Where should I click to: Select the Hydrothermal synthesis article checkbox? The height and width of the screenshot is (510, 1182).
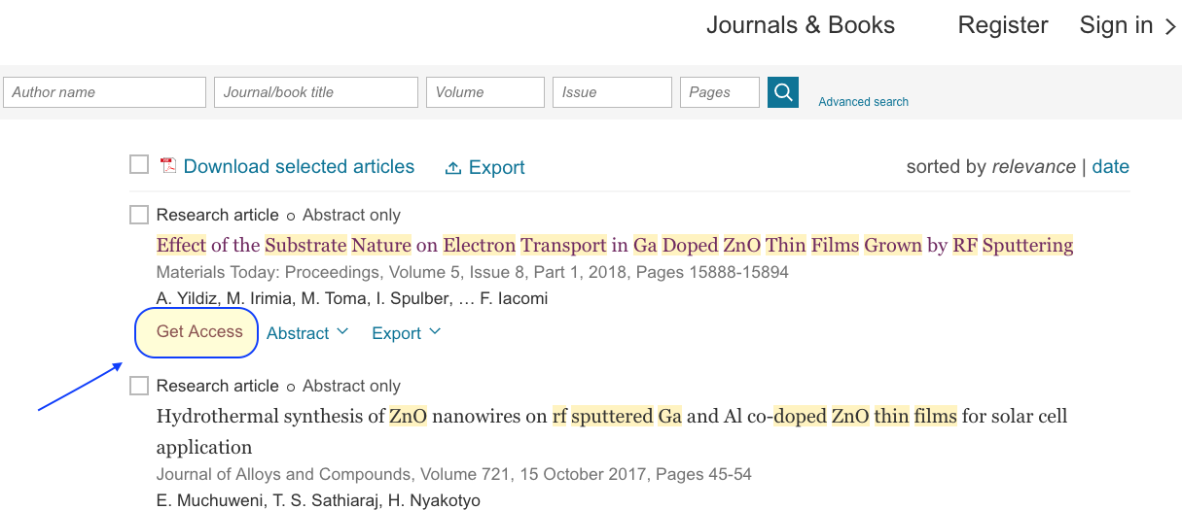[139, 386]
